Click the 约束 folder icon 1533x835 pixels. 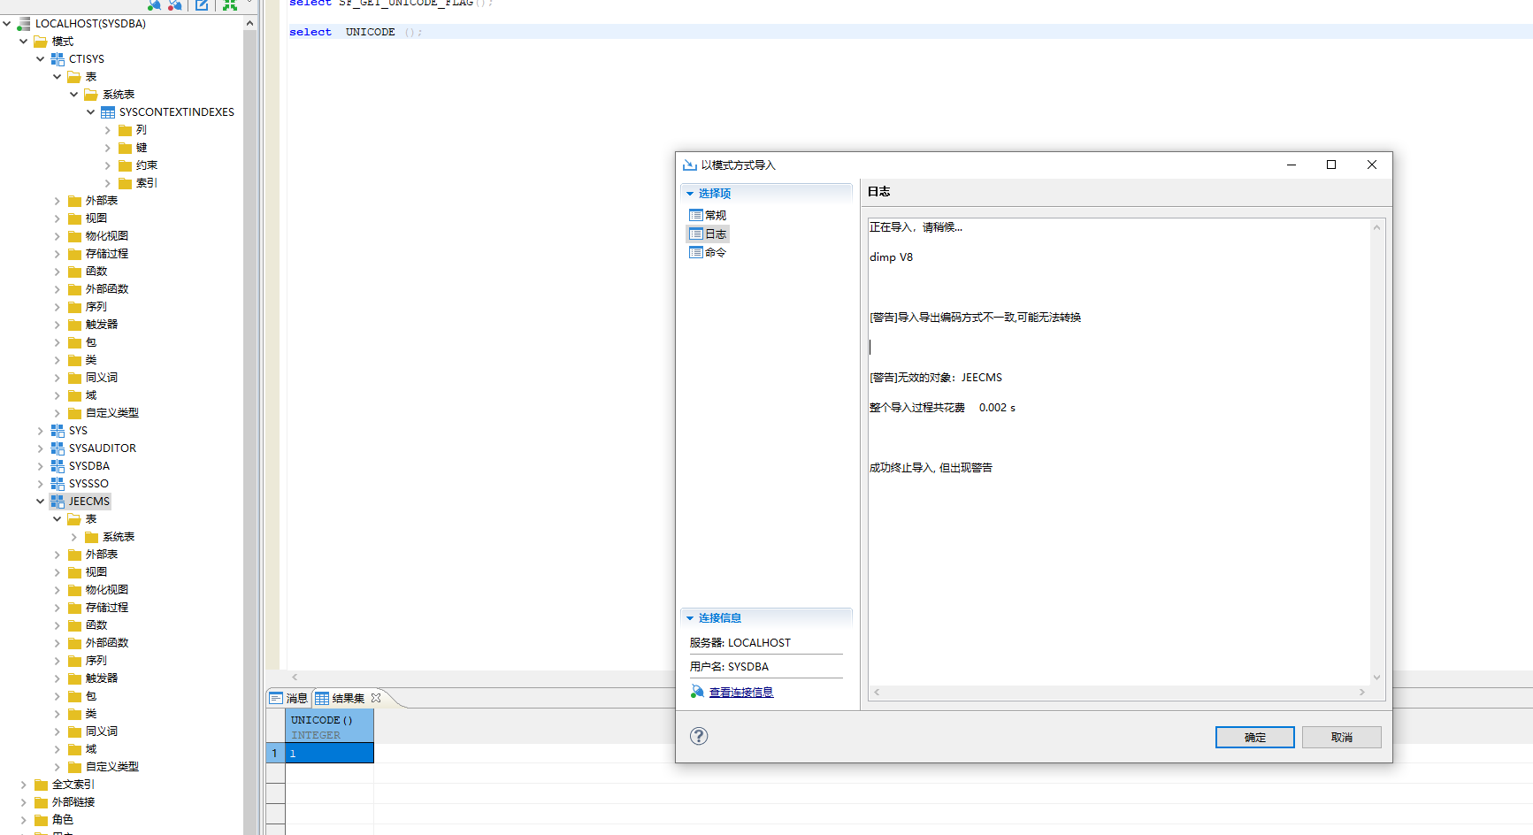coord(125,165)
